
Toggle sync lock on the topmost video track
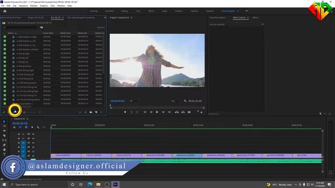pos(28,134)
